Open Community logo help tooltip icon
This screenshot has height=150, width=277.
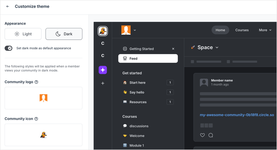coord(36,82)
